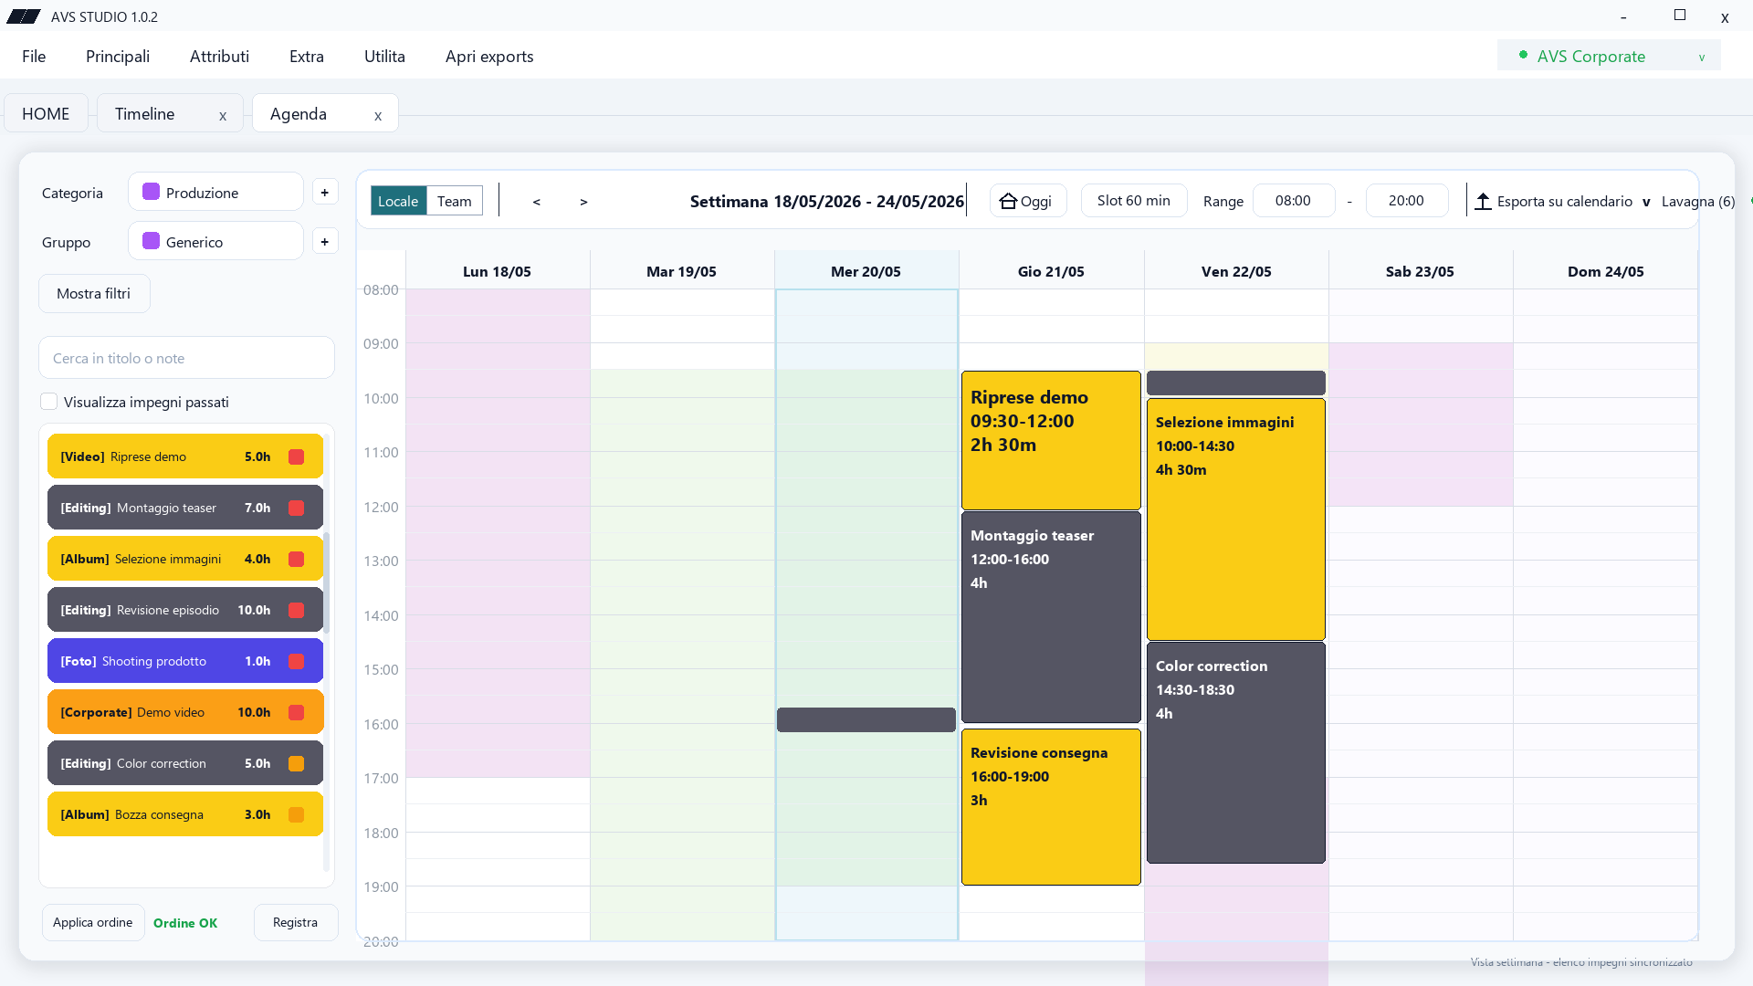1753x986 pixels.
Task: Open Lavagna (6) panel
Action: click(x=1698, y=201)
